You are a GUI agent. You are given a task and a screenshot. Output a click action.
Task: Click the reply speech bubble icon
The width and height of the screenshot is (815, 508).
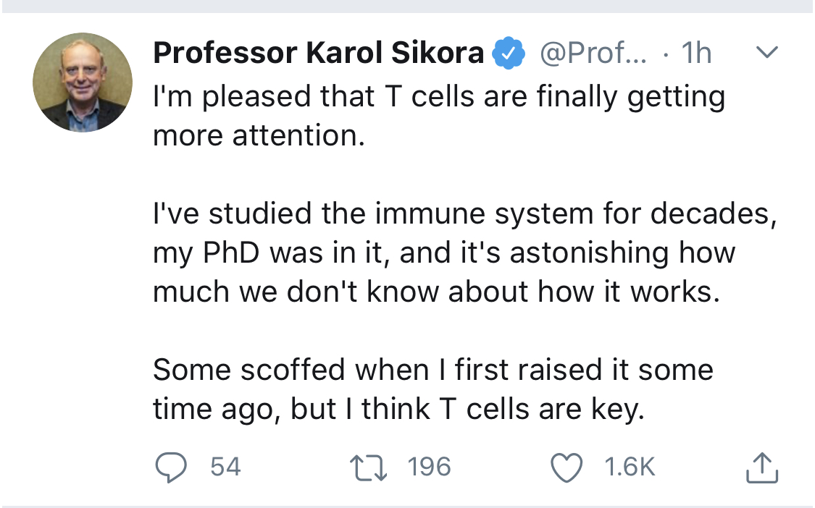(171, 467)
